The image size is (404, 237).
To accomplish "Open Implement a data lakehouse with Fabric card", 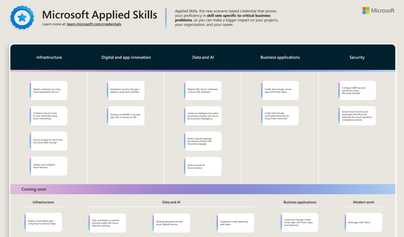I will (235, 223).
